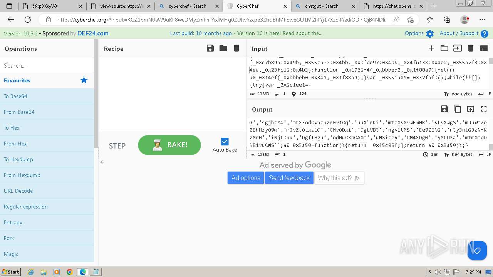Click the STEP button
This screenshot has height=277, width=493.
coord(117,145)
